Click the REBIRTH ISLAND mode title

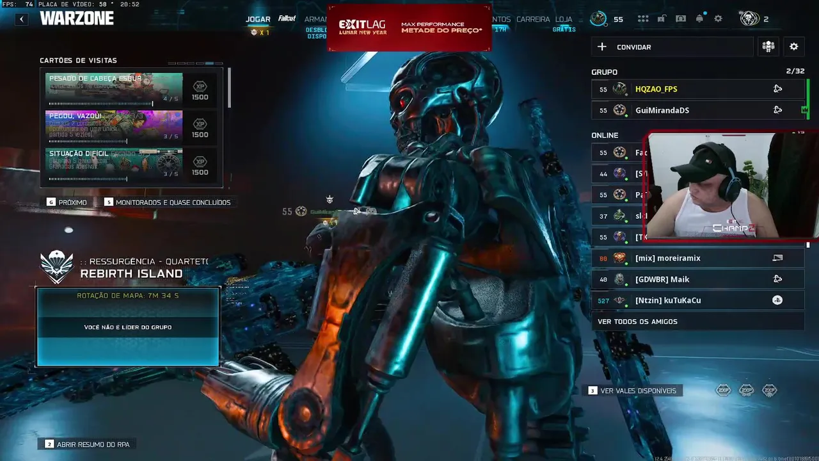131,273
